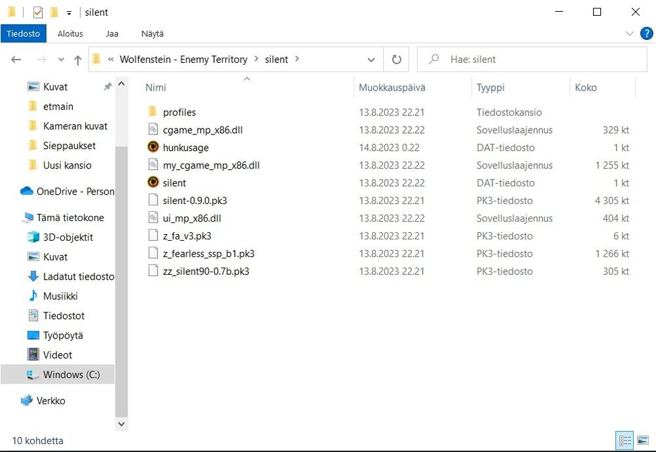Viewport: 656px width, 452px height.
Task: Click the silent DAT file icon
Action: coord(153,182)
